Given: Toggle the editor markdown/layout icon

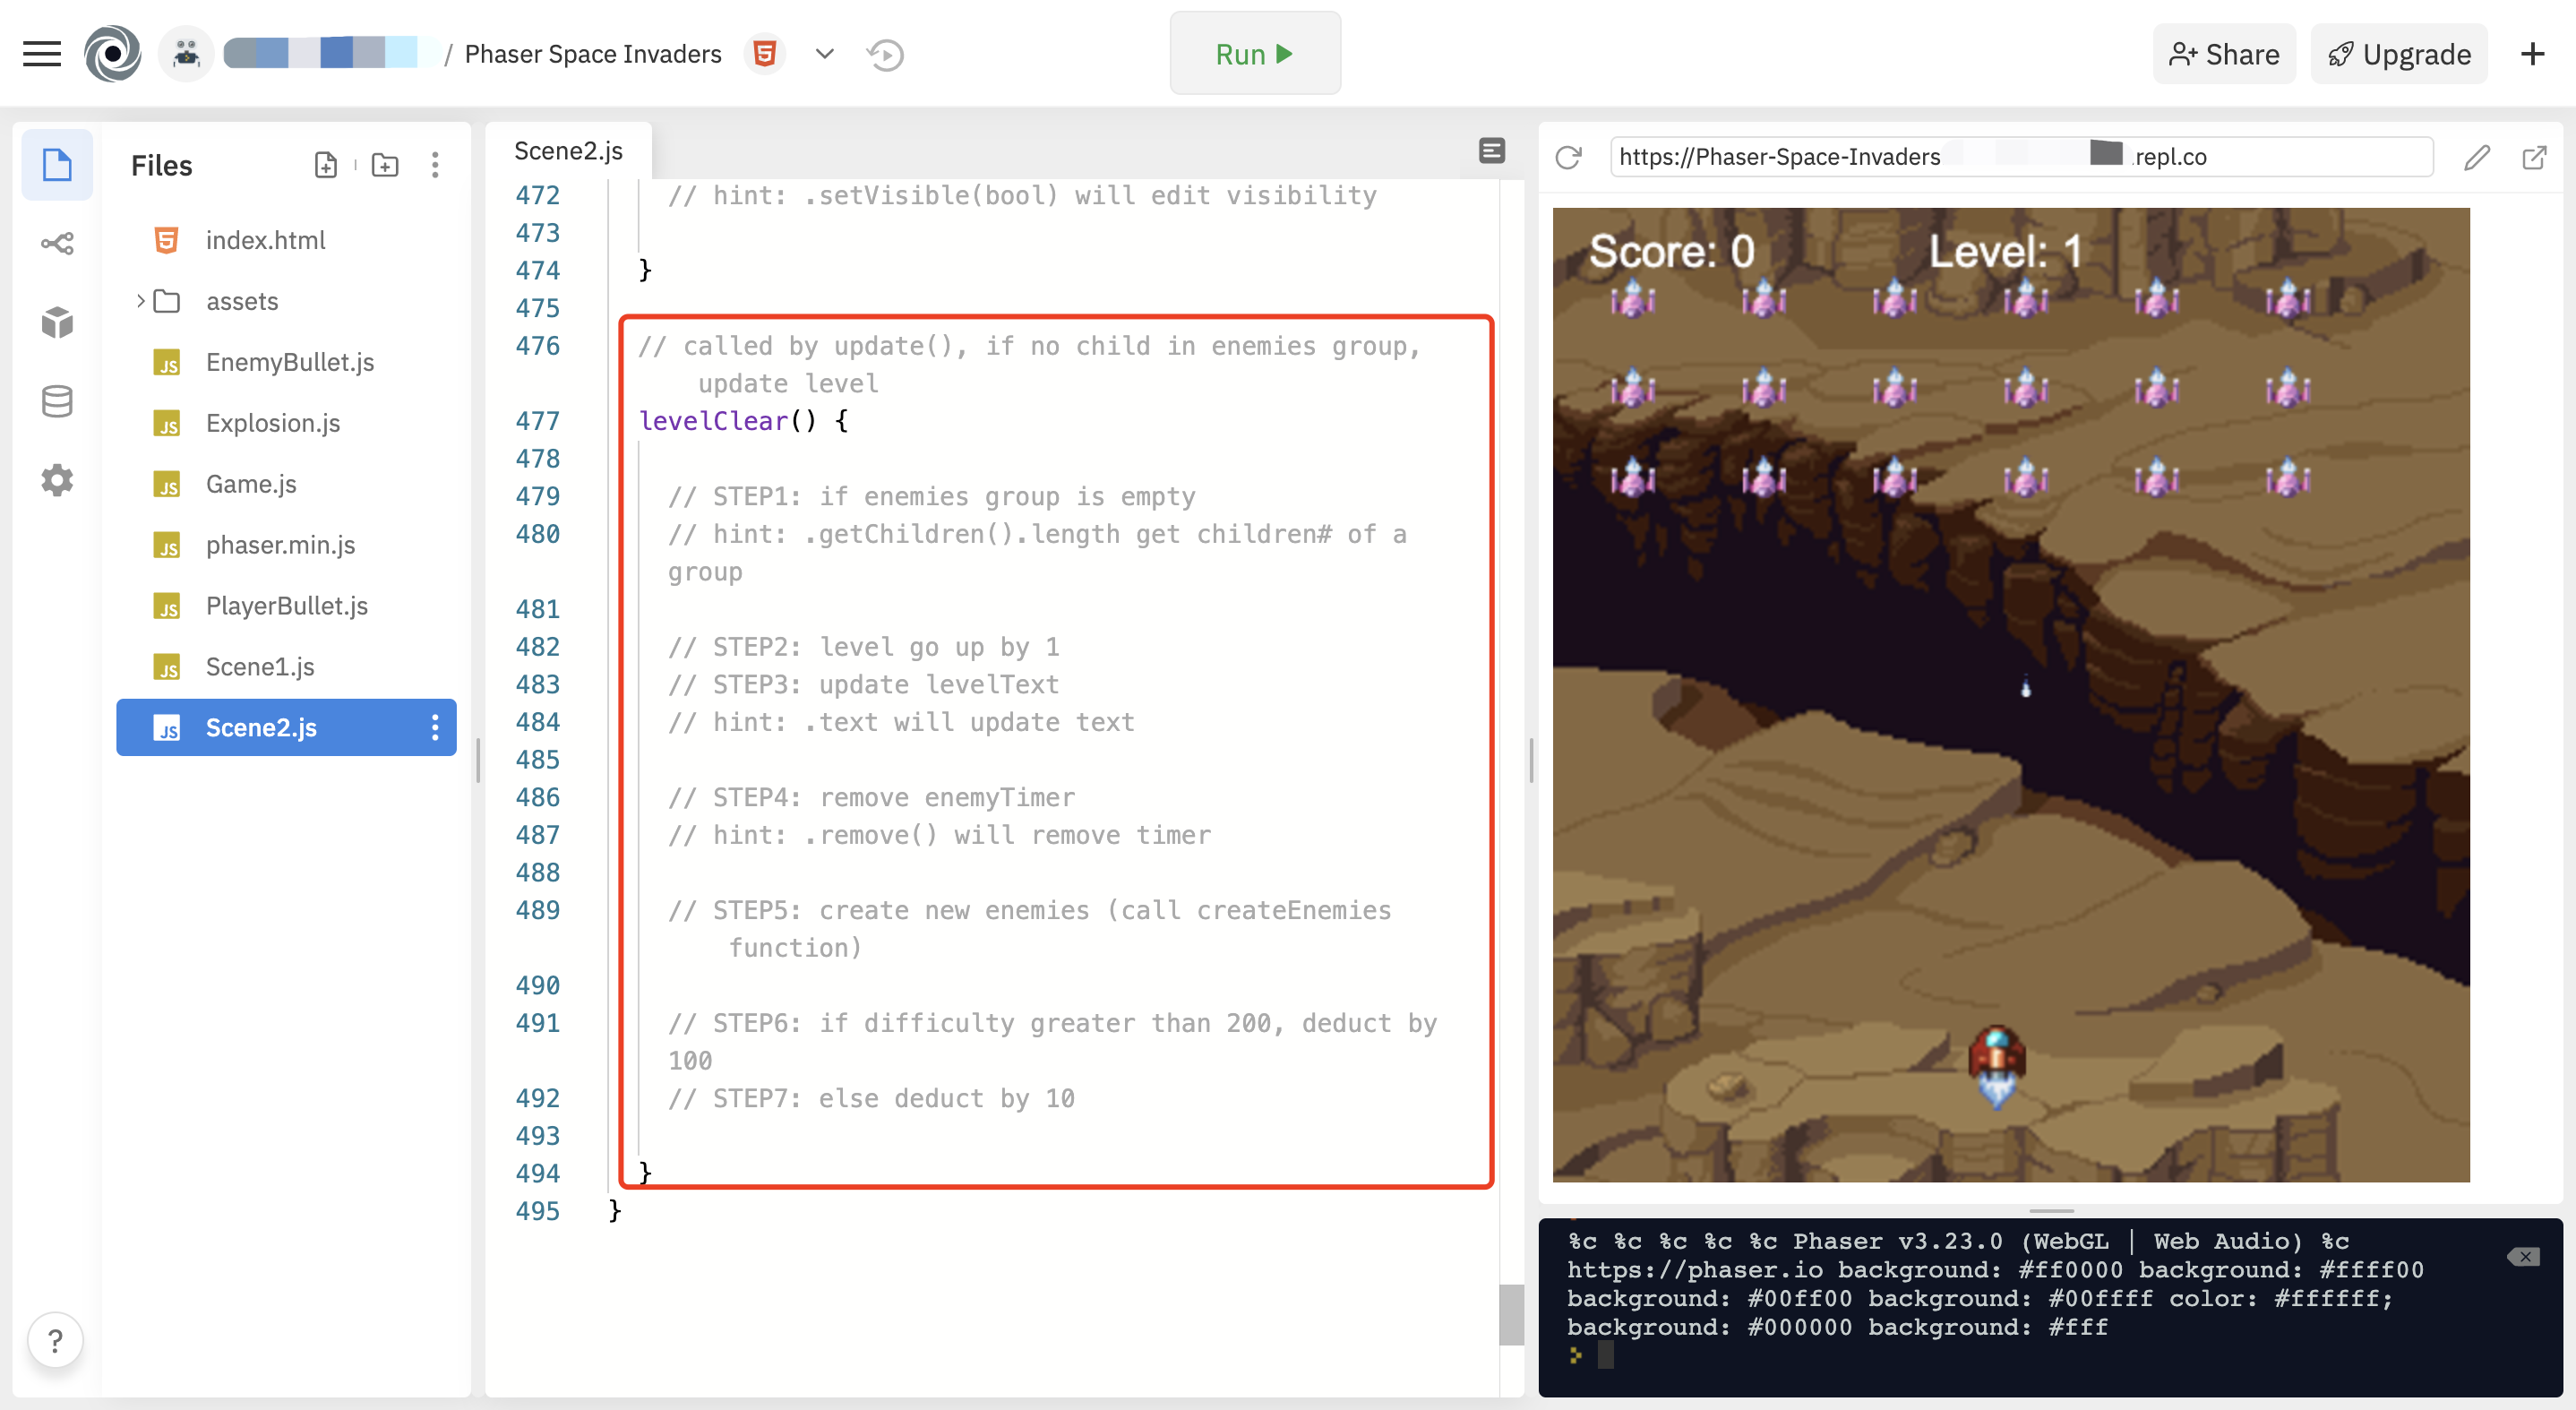Looking at the screenshot, I should point(1491,151).
